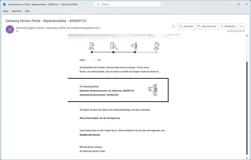Click the sender address samsung_mobile_service@samsungcyber.com

[x=73, y=28]
